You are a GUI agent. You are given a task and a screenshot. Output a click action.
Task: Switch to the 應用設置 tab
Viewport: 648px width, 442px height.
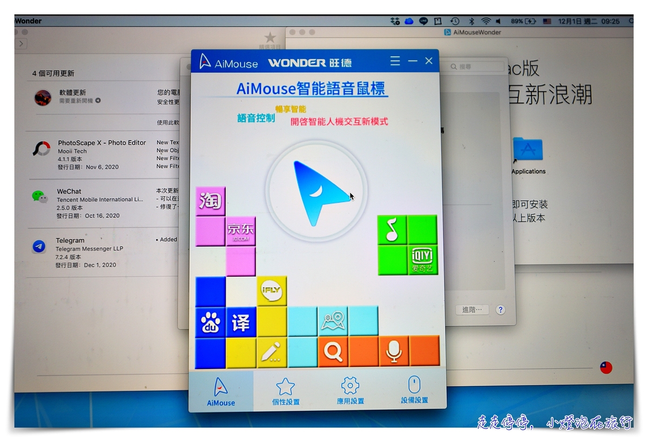pyautogui.click(x=350, y=392)
